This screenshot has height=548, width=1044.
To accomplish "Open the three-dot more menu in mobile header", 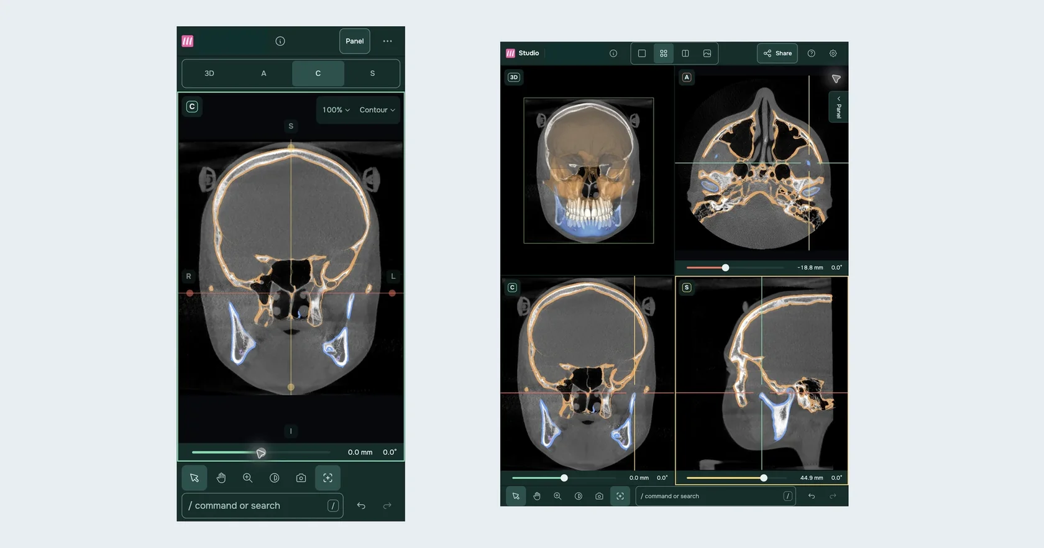I will 387,41.
